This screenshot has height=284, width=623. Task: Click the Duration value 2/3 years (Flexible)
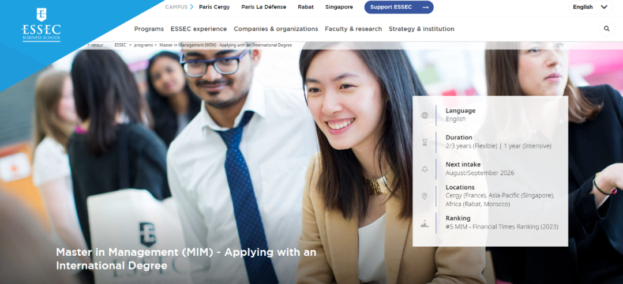[471, 146]
